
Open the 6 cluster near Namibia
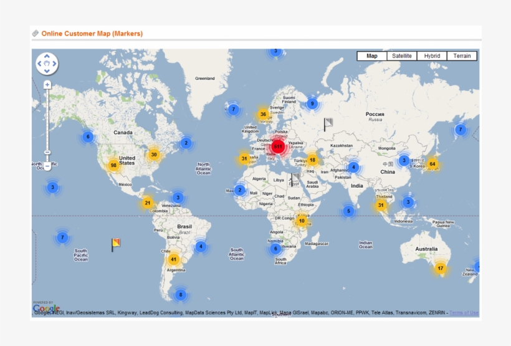coord(275,249)
